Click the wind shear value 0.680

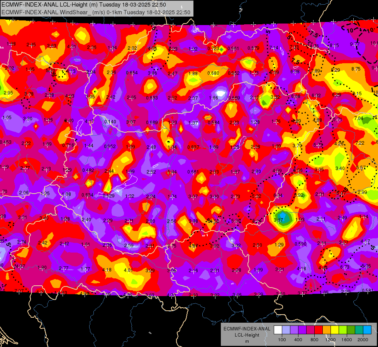click(214, 73)
